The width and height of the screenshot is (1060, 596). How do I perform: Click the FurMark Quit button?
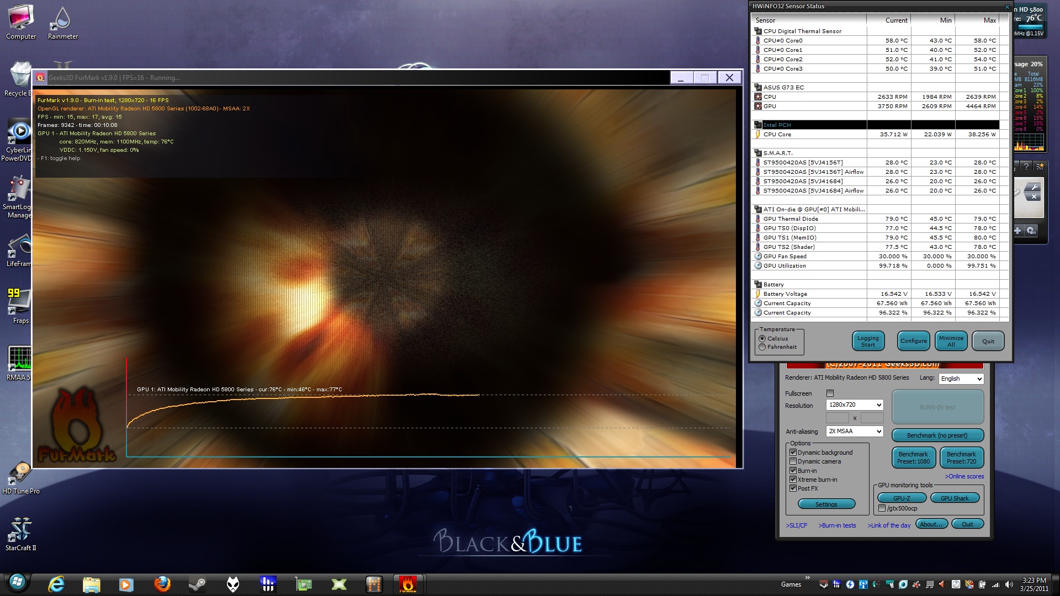[x=968, y=524]
